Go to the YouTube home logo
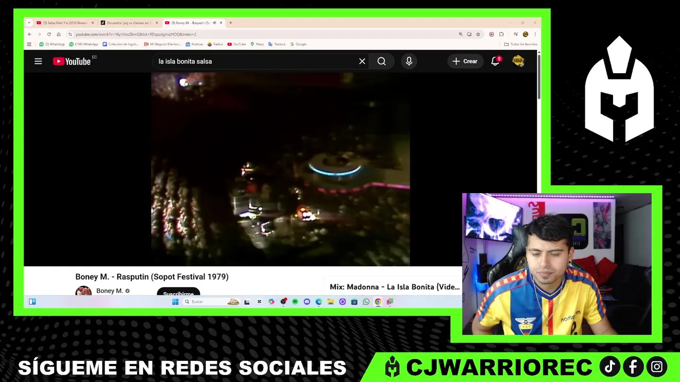680x382 pixels. [72, 62]
